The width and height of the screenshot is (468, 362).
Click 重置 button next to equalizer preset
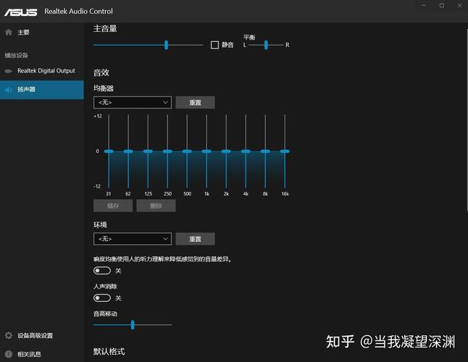[x=195, y=102]
